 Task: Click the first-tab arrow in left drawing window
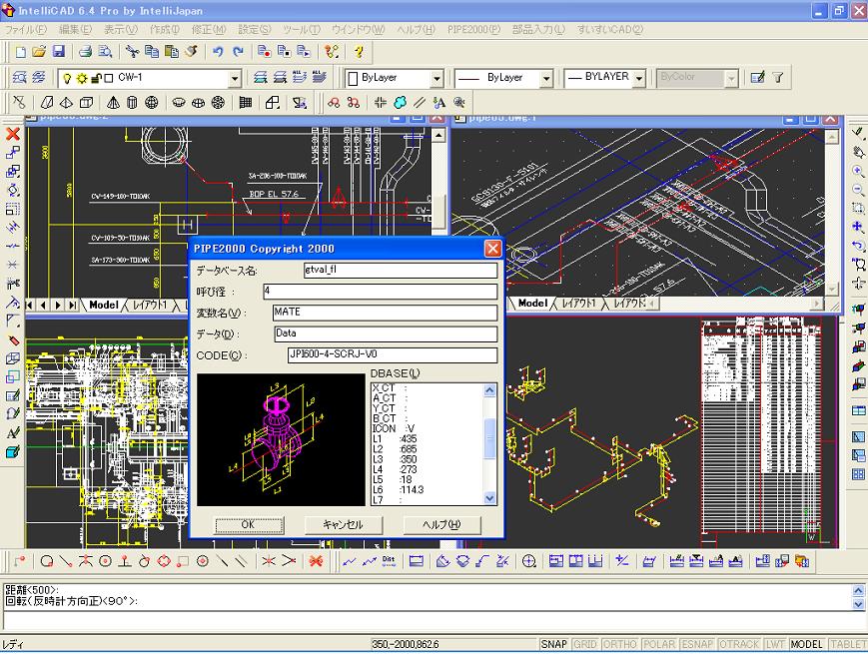[30, 305]
